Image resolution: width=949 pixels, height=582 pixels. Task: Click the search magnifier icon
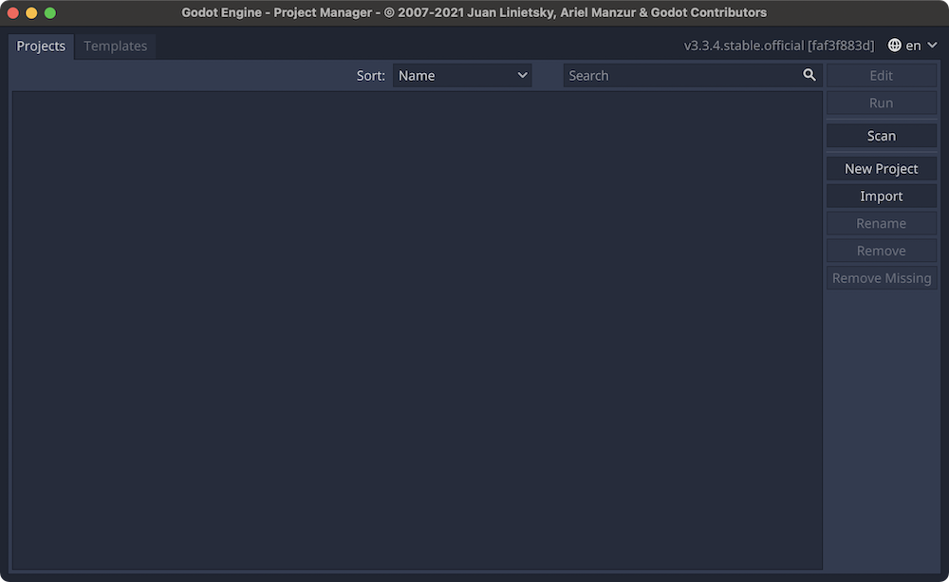pos(809,75)
